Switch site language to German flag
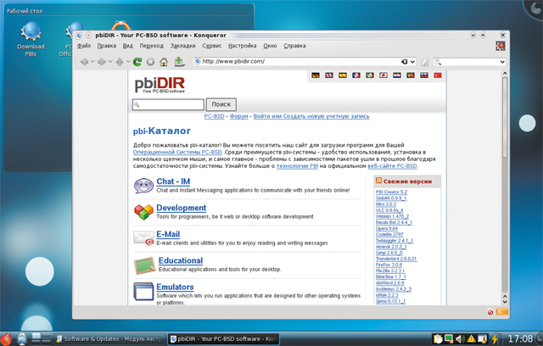Viewport: 543px width, 346px height. [x=316, y=75]
